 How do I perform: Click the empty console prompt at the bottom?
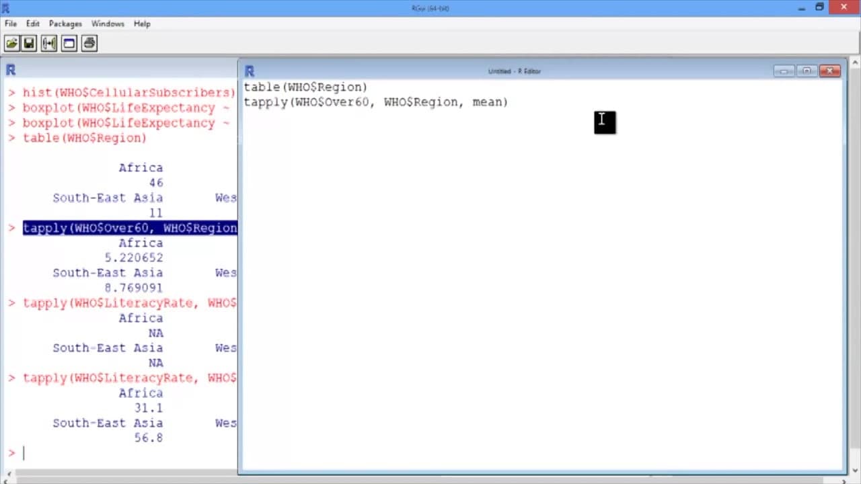[x=24, y=453]
